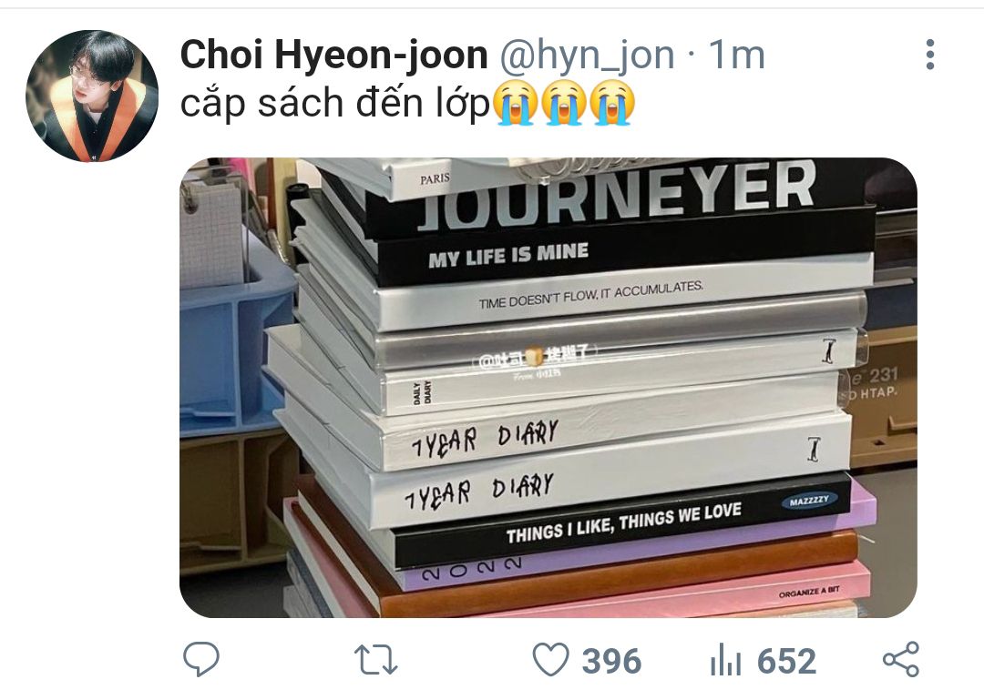Click the 396 likes count
The image size is (984, 700).
pos(611,661)
